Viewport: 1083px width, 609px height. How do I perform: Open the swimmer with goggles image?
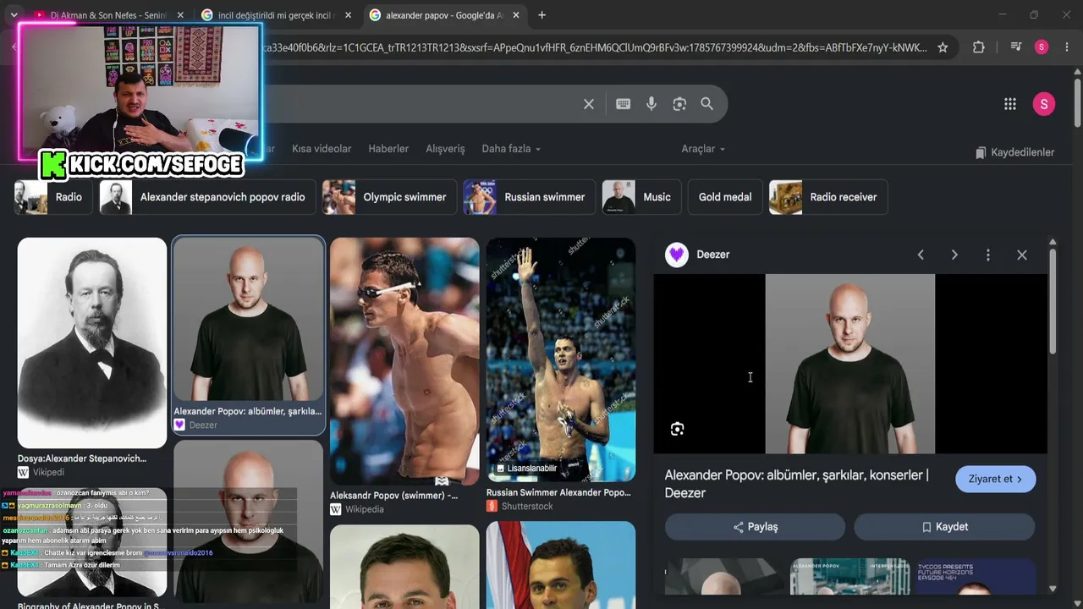tap(404, 361)
